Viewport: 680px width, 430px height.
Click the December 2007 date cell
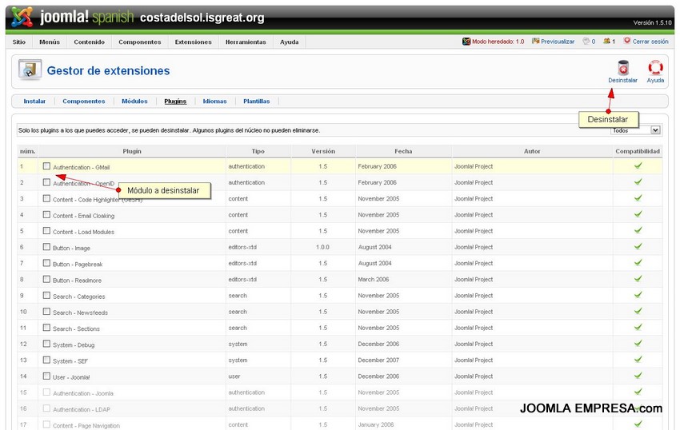coord(378,360)
